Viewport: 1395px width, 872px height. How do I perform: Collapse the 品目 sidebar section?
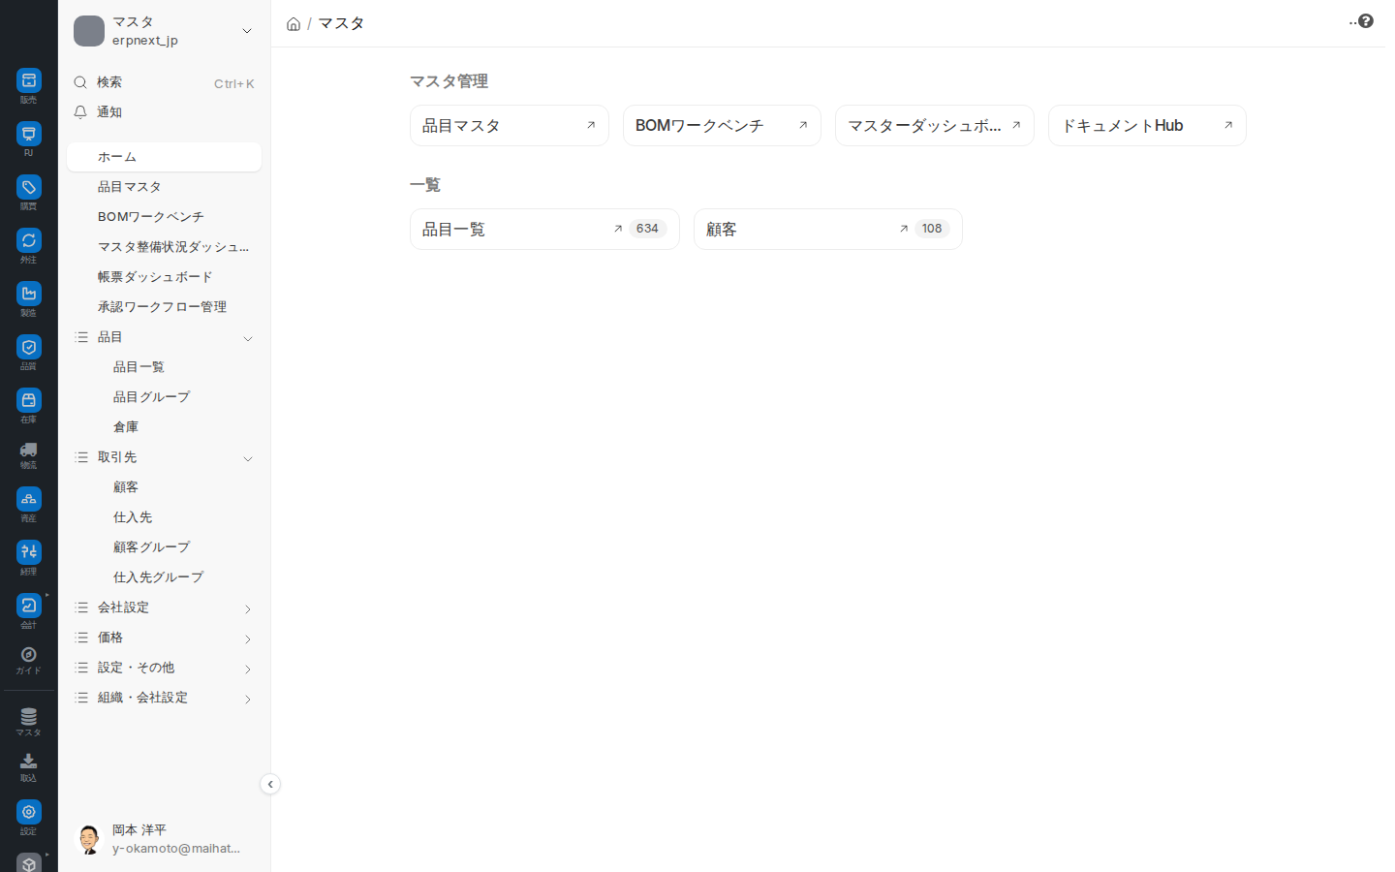click(x=248, y=338)
